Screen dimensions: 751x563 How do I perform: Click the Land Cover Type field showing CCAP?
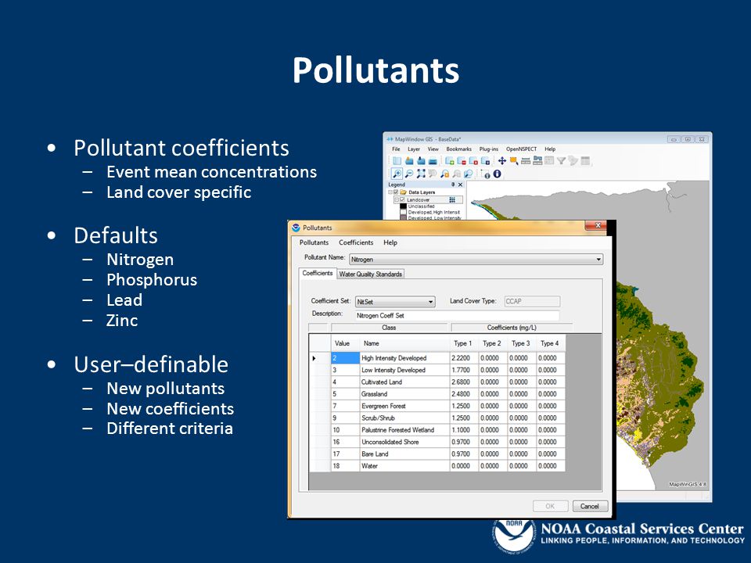coord(532,301)
